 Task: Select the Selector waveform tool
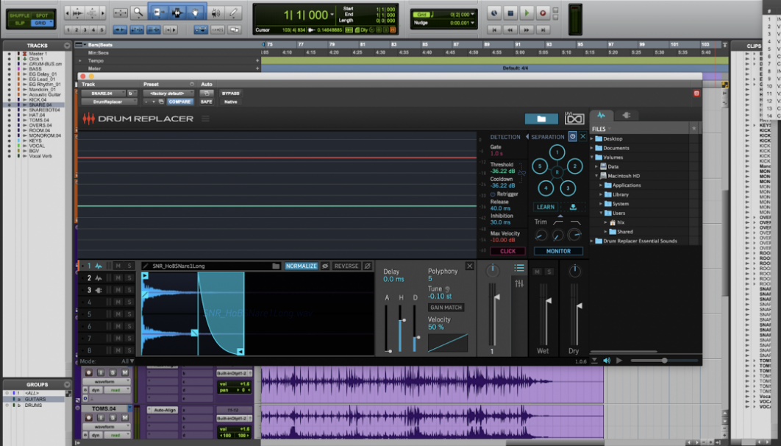(x=176, y=13)
